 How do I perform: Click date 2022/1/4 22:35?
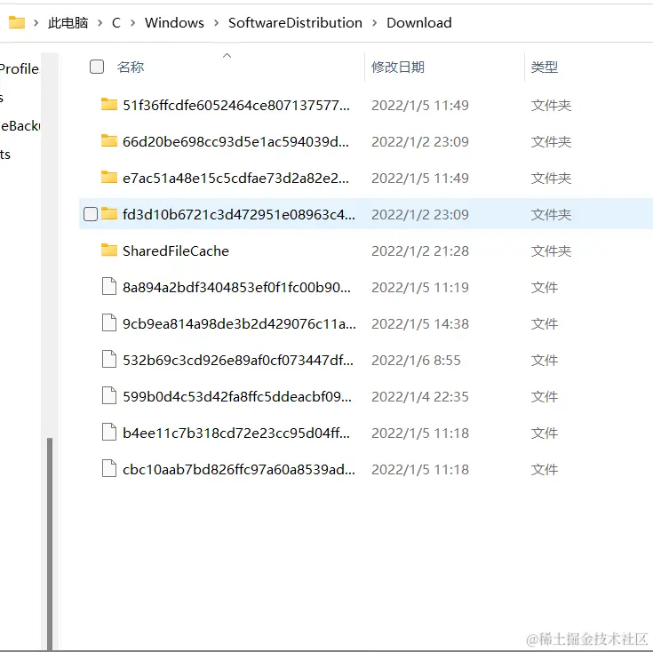pyautogui.click(x=419, y=397)
